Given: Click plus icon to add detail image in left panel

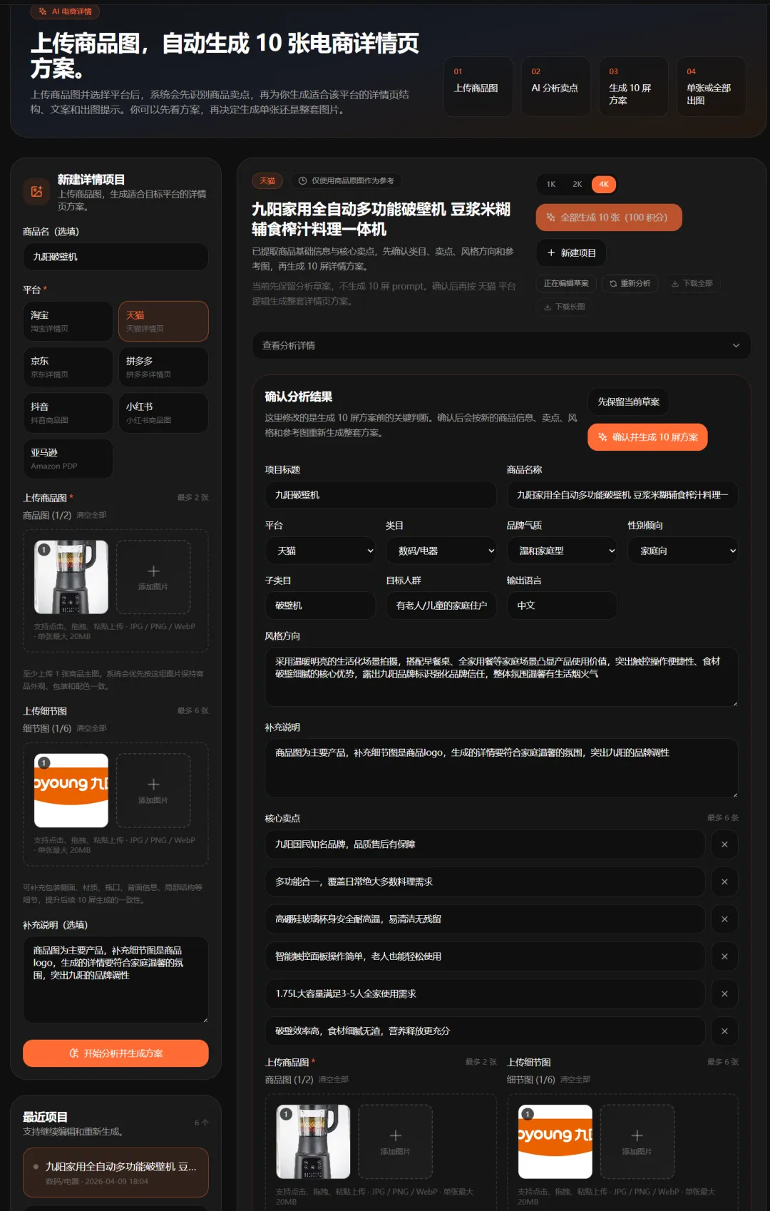Looking at the screenshot, I should 153,790.
